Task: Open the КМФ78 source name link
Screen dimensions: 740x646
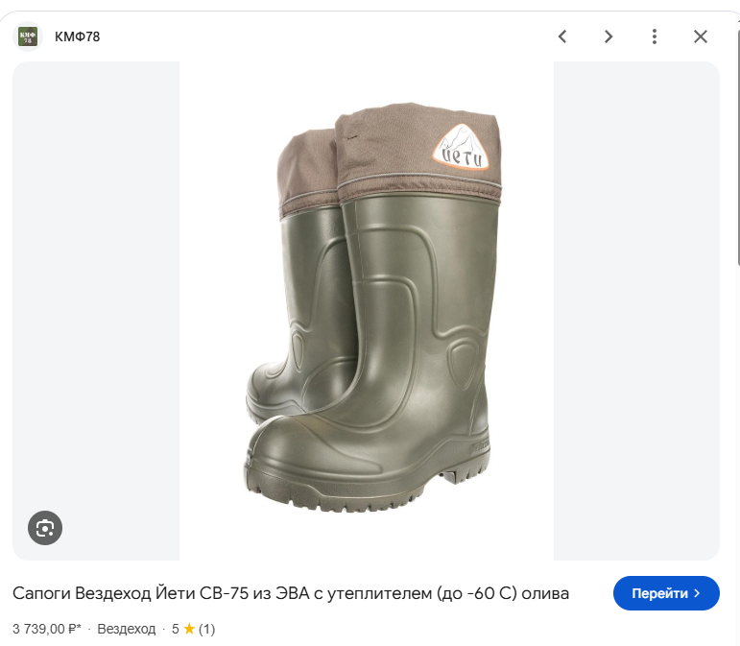Action: point(78,36)
